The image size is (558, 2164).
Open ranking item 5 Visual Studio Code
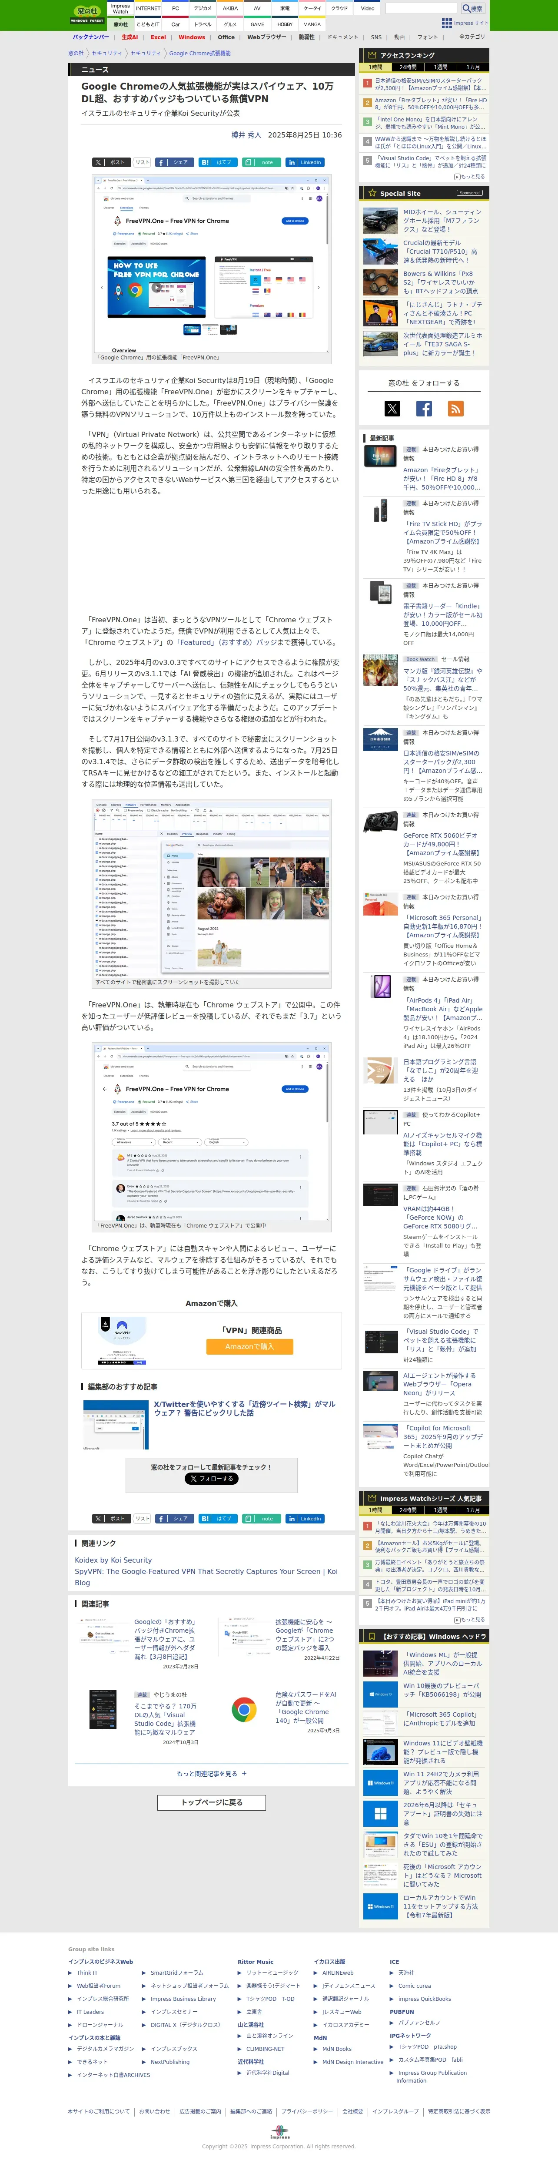pos(430,161)
